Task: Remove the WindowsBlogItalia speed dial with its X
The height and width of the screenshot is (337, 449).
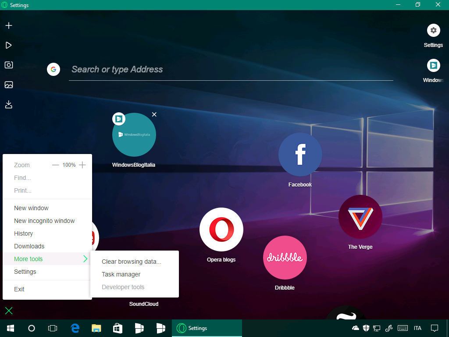Action: 154,115
